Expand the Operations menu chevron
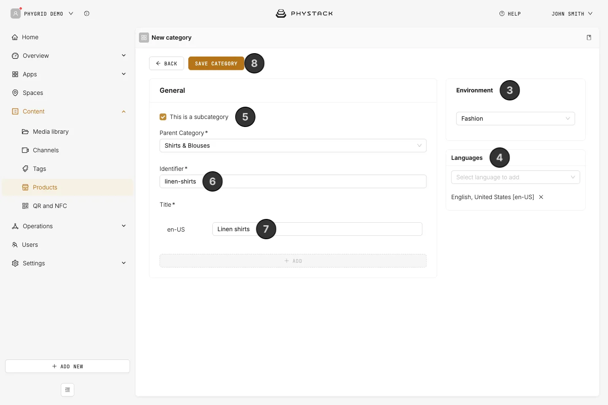This screenshot has width=608, height=405. [124, 226]
